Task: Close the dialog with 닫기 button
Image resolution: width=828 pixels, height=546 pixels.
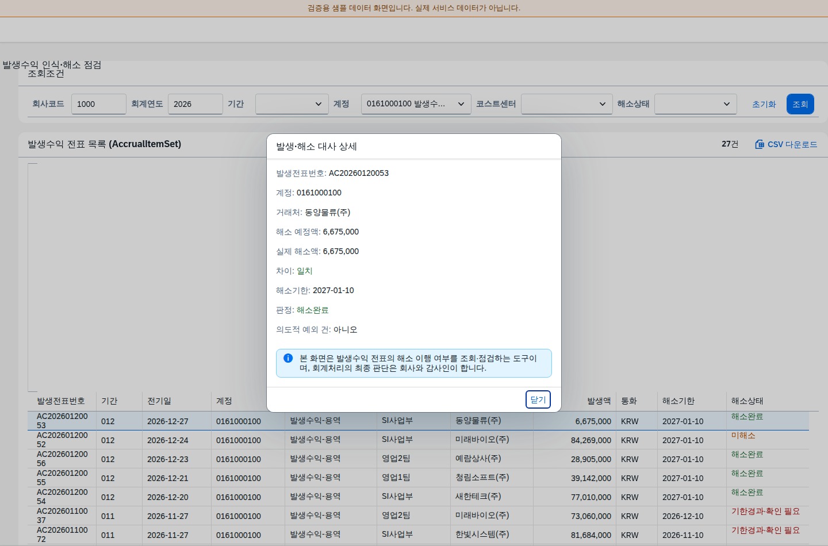Action: coord(538,399)
